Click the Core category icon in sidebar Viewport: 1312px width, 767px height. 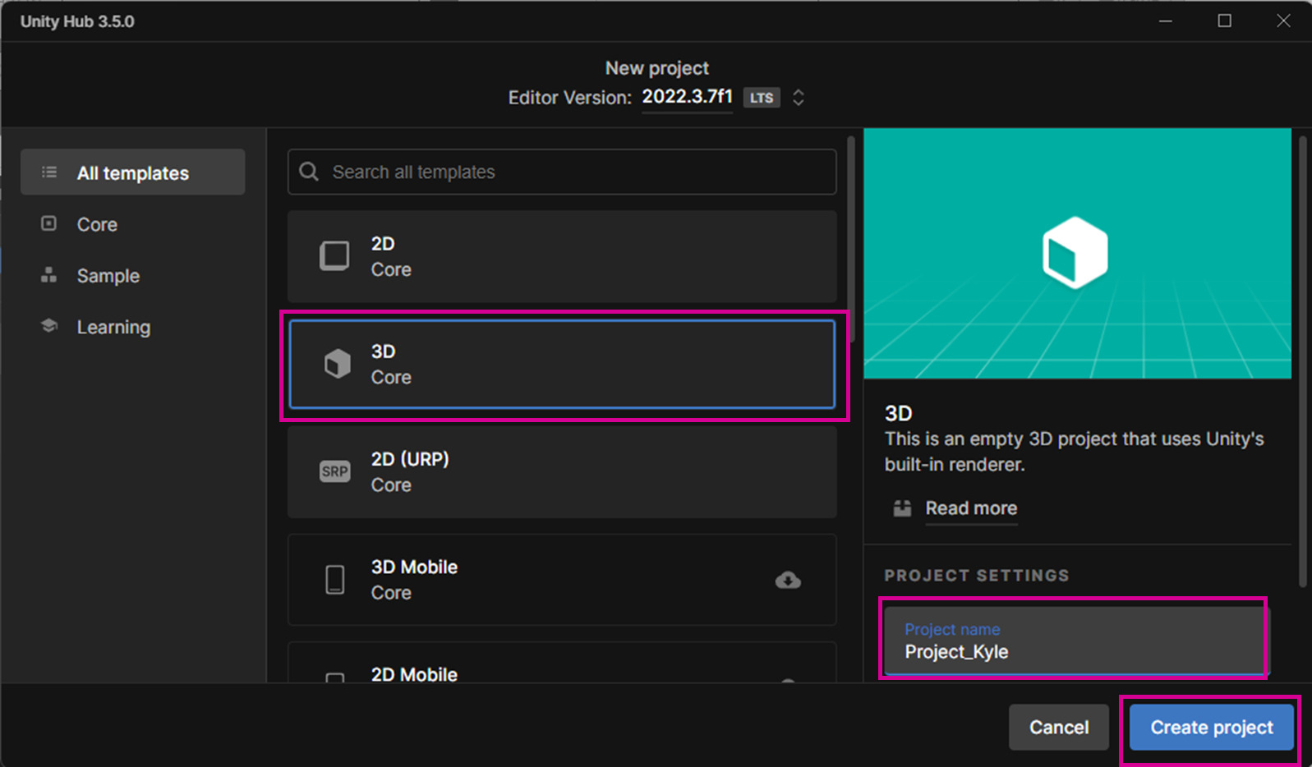[x=49, y=223]
